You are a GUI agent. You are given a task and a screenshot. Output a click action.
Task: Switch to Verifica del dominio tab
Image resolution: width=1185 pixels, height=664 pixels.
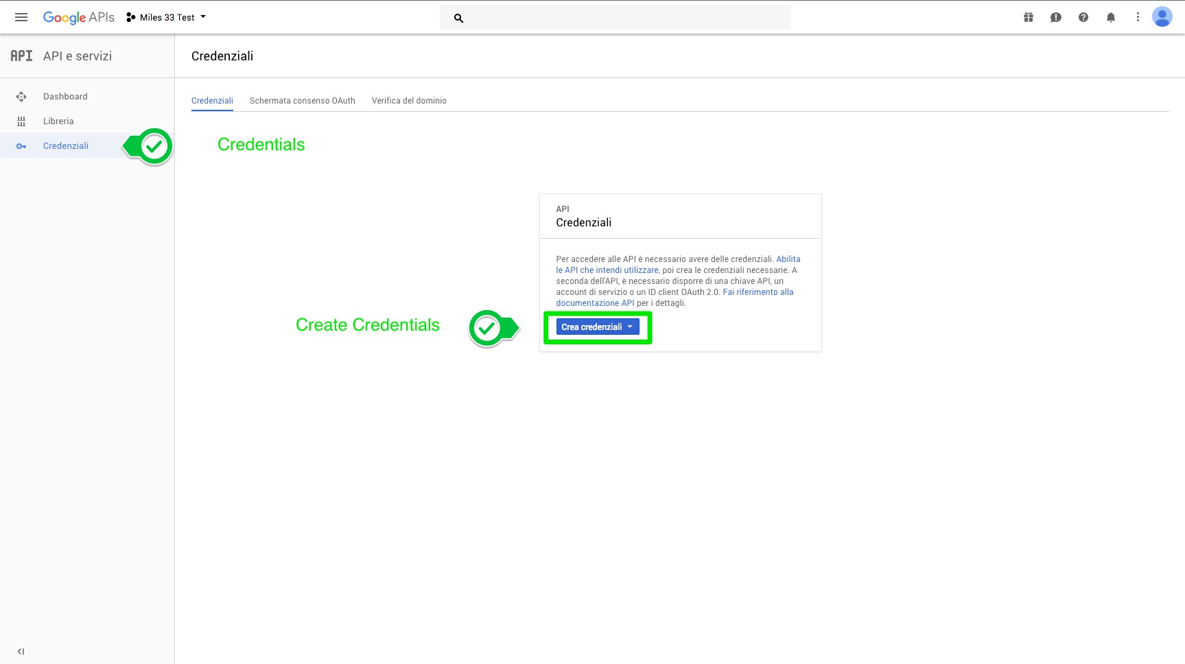409,101
